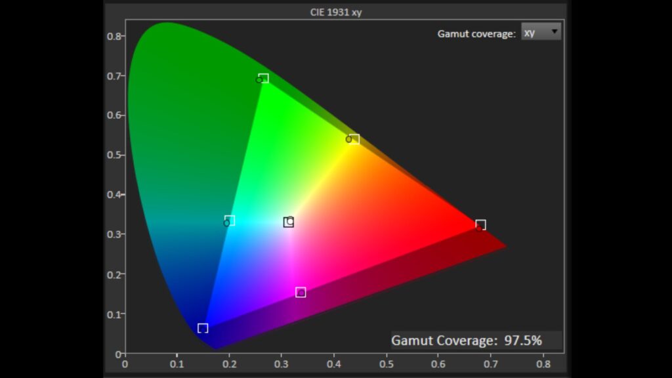Image resolution: width=672 pixels, height=378 pixels.
Task: Select the white point target square at center
Action: 288,222
